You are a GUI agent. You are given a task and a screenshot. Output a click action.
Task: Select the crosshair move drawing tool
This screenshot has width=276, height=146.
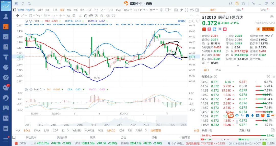(18, 16)
